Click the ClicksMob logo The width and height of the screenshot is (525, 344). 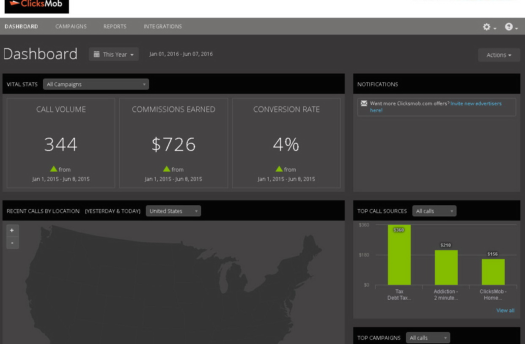tap(37, 5)
